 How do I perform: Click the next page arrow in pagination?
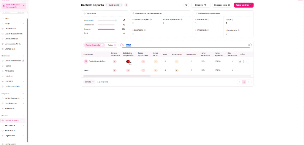(x=249, y=82)
